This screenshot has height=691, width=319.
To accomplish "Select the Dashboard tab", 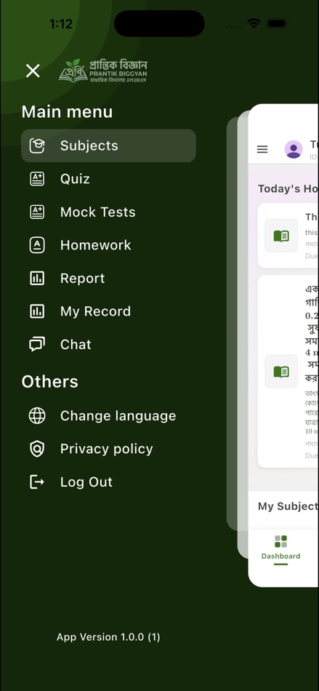I will (x=280, y=548).
